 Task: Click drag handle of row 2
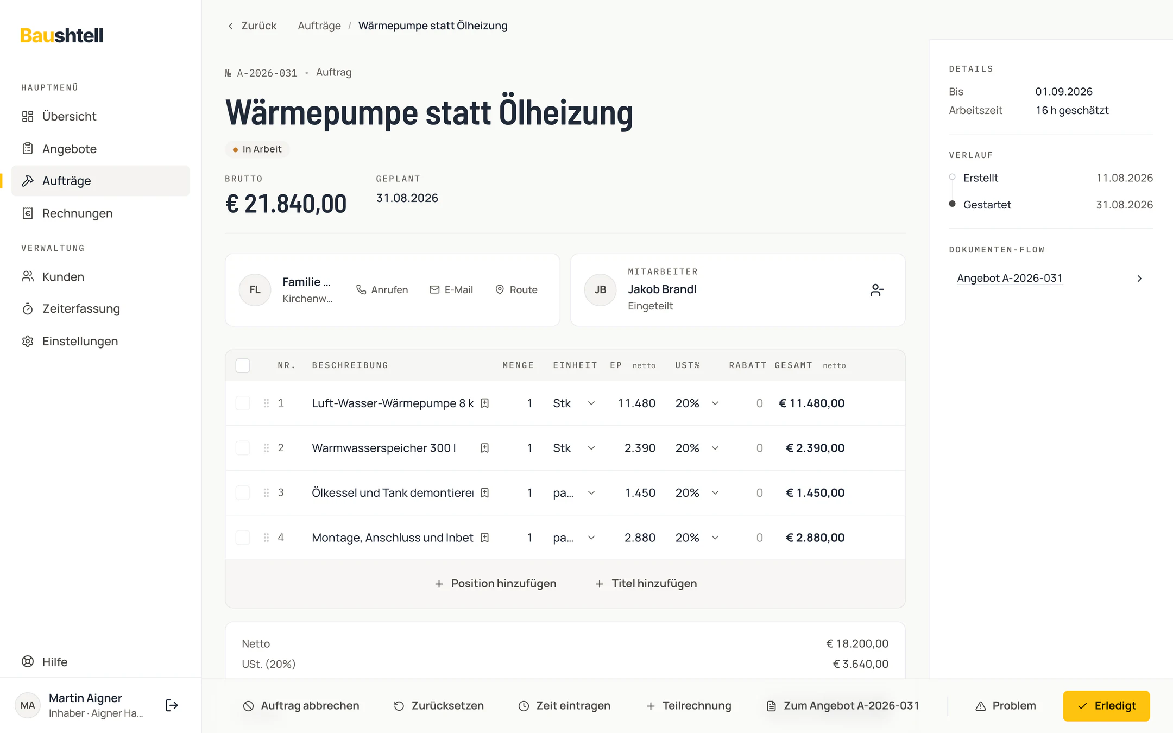click(266, 448)
